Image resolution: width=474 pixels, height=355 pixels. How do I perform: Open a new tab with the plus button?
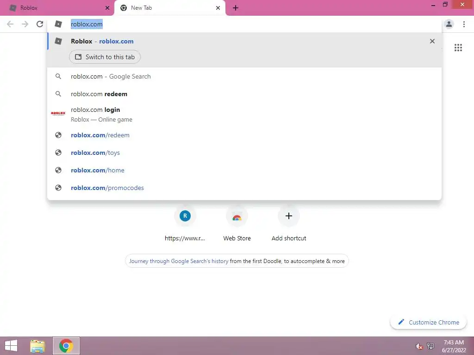click(236, 8)
